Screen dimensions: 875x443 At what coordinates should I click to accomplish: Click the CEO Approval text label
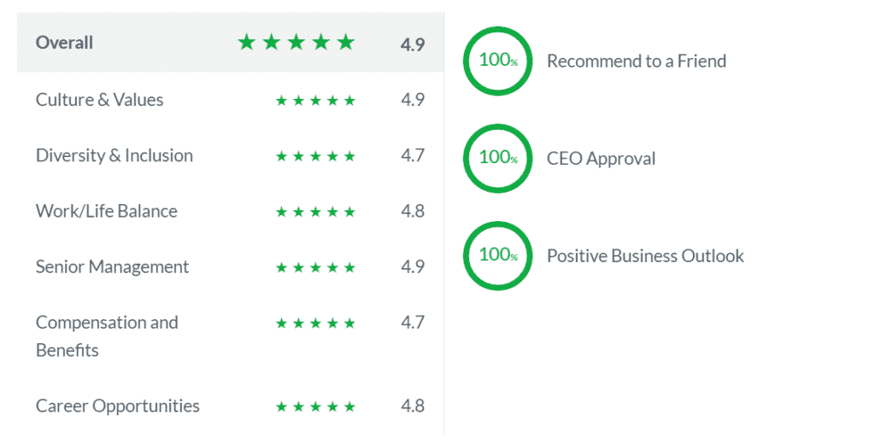602,158
